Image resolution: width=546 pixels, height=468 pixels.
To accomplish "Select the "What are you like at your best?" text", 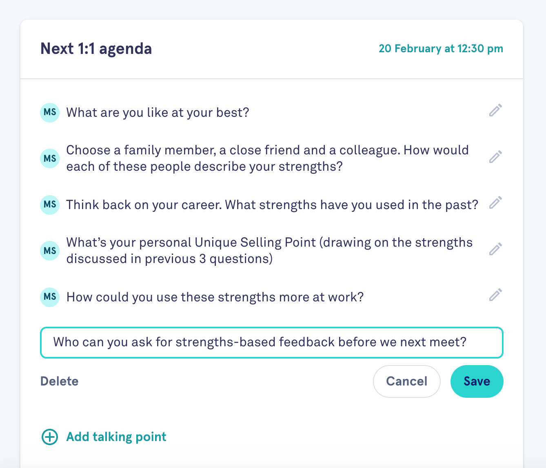I will [x=158, y=113].
